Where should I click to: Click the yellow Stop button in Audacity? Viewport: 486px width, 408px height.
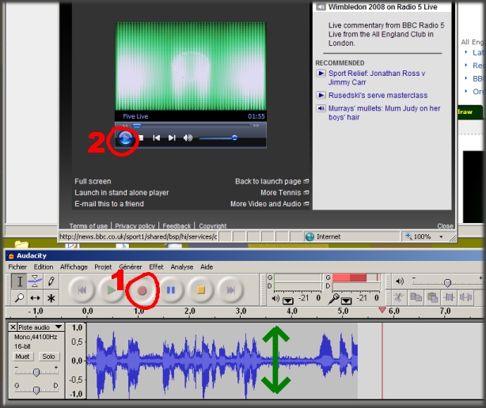coord(201,290)
